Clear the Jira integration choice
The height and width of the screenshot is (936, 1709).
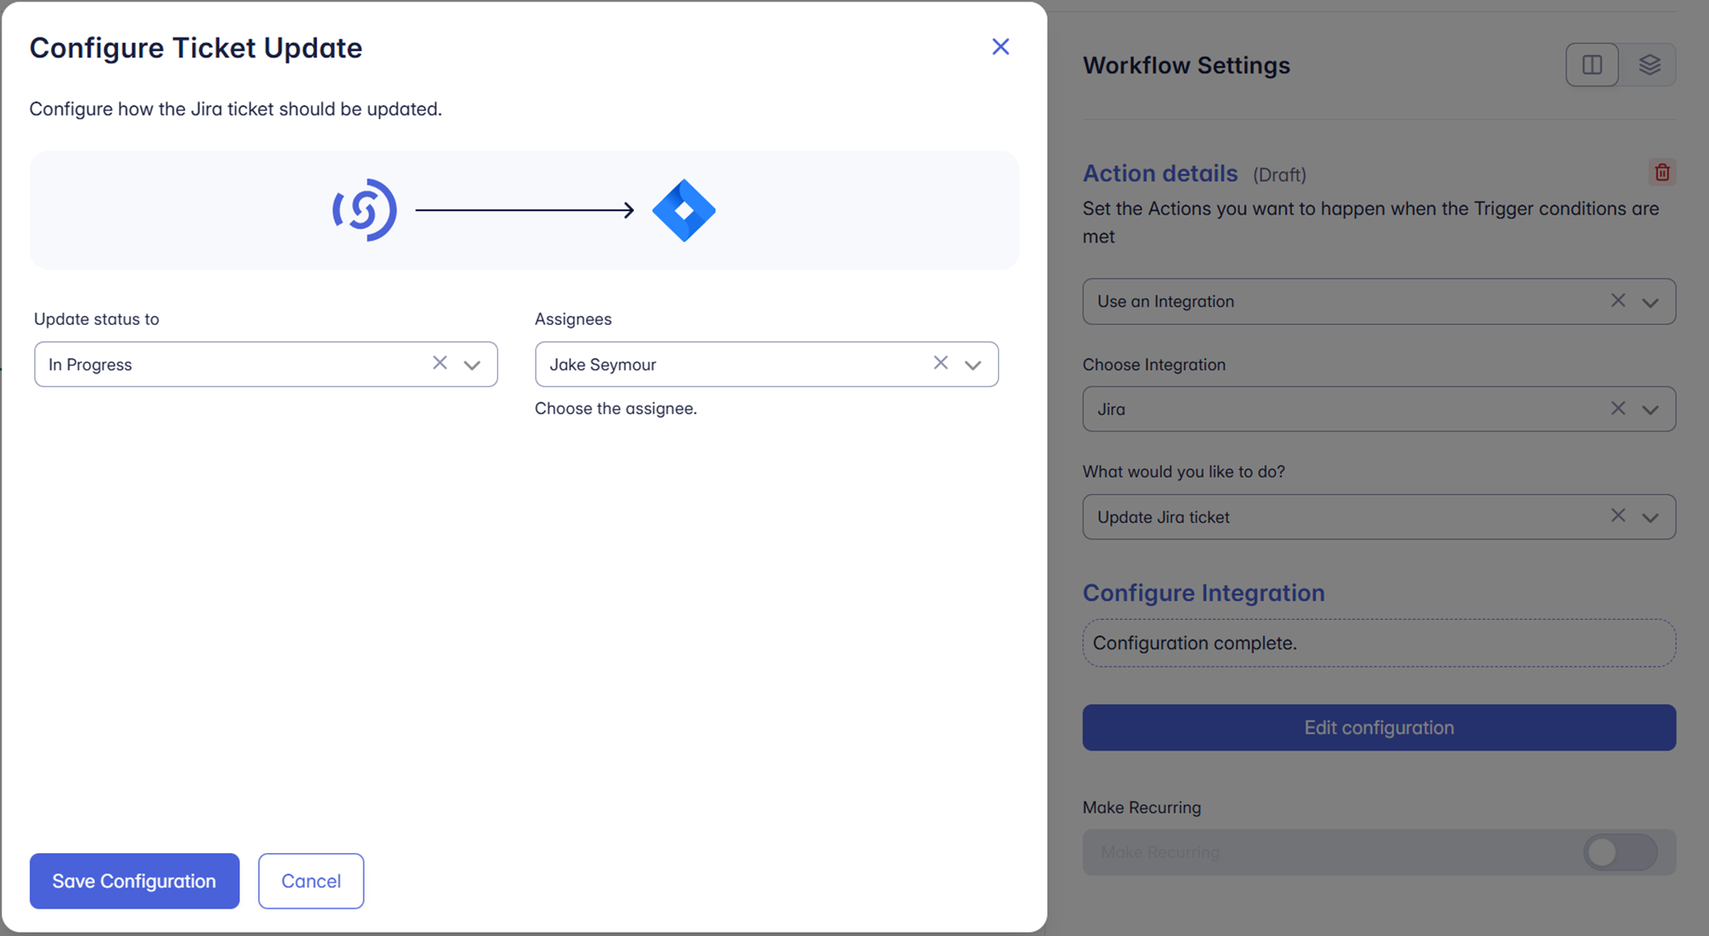1618,409
